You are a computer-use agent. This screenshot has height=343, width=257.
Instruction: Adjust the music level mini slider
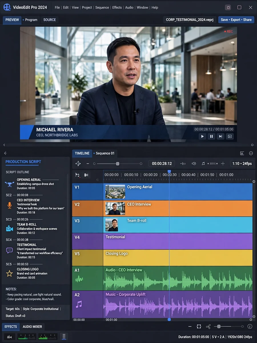[212, 163]
